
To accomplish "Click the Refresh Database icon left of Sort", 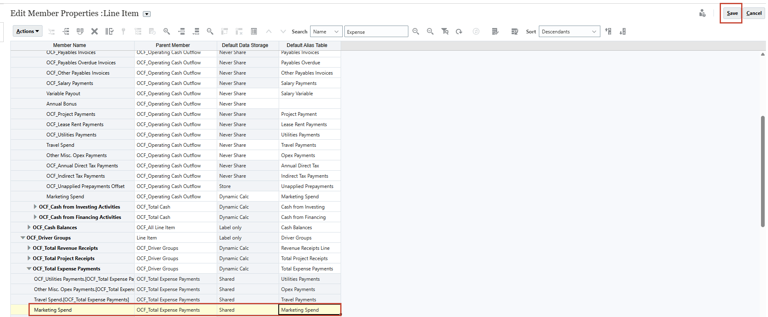I will point(514,31).
